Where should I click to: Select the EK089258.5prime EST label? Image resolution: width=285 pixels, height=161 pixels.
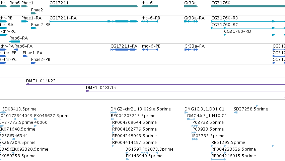click(x=18, y=156)
